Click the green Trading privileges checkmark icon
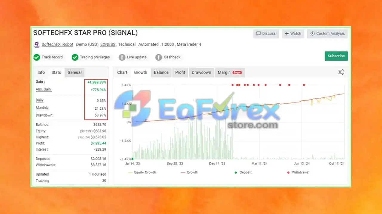382x214 pixels. (x=75, y=57)
